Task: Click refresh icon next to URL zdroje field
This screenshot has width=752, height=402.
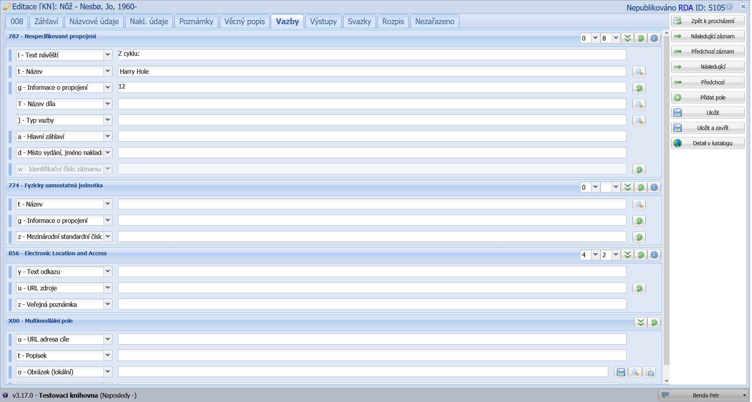Action: point(639,289)
